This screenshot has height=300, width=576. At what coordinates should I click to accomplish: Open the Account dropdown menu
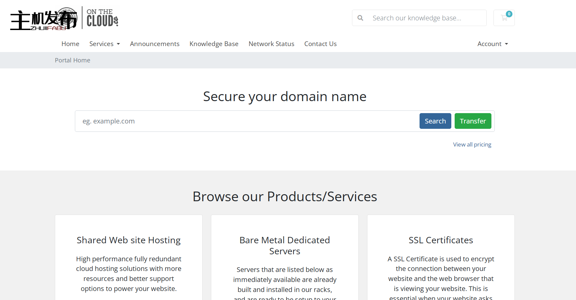(492, 44)
